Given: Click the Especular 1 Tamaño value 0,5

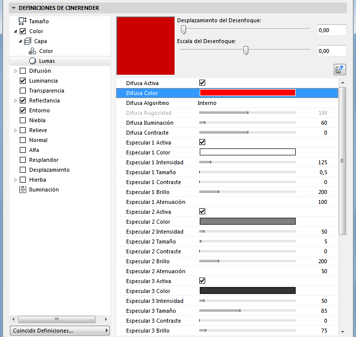Looking at the screenshot, I should (323, 173).
